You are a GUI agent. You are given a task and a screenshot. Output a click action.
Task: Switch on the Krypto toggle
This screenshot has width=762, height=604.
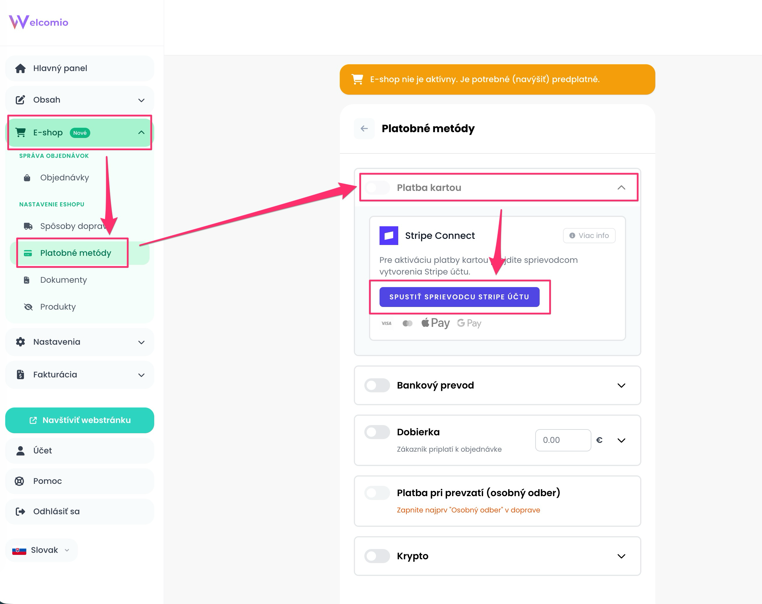point(377,556)
